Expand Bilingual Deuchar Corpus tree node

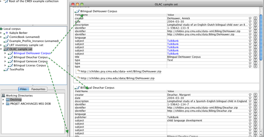pyautogui.click(x=5, y=57)
